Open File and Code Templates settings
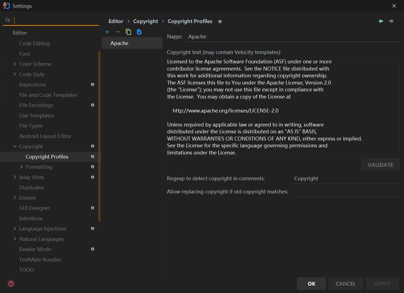The height and width of the screenshot is (293, 404). click(48, 95)
